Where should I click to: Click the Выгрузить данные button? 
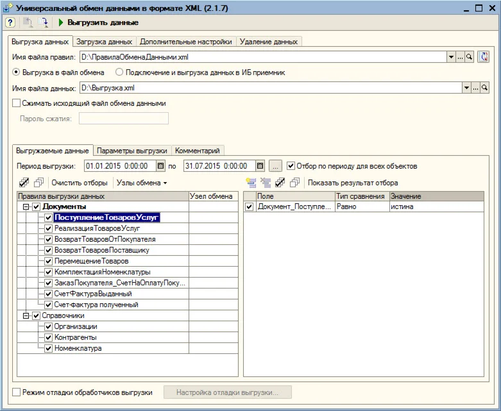point(98,22)
